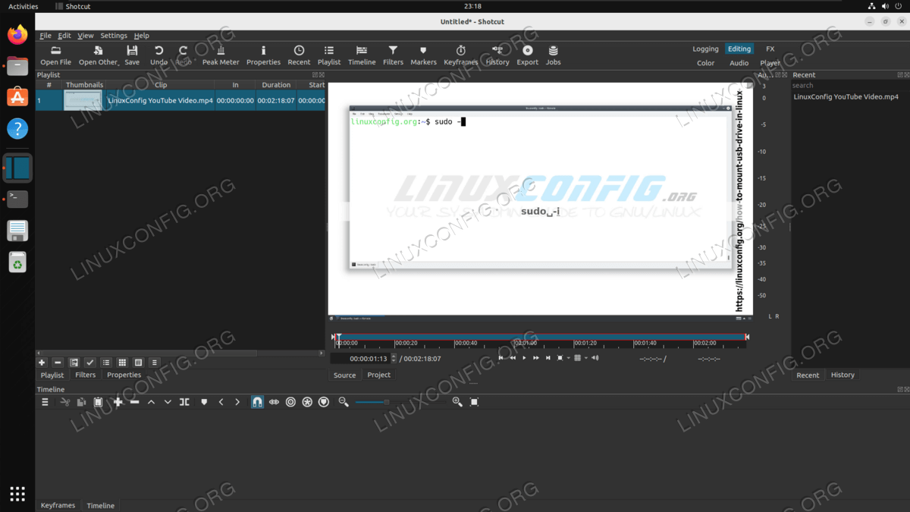Select the Keyframes tab at the bottom
Screen dimensions: 910x512
click(58, 505)
